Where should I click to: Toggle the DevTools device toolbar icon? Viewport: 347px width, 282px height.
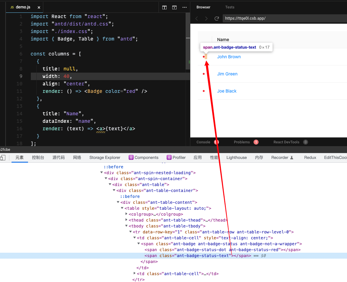(x=3, y=158)
